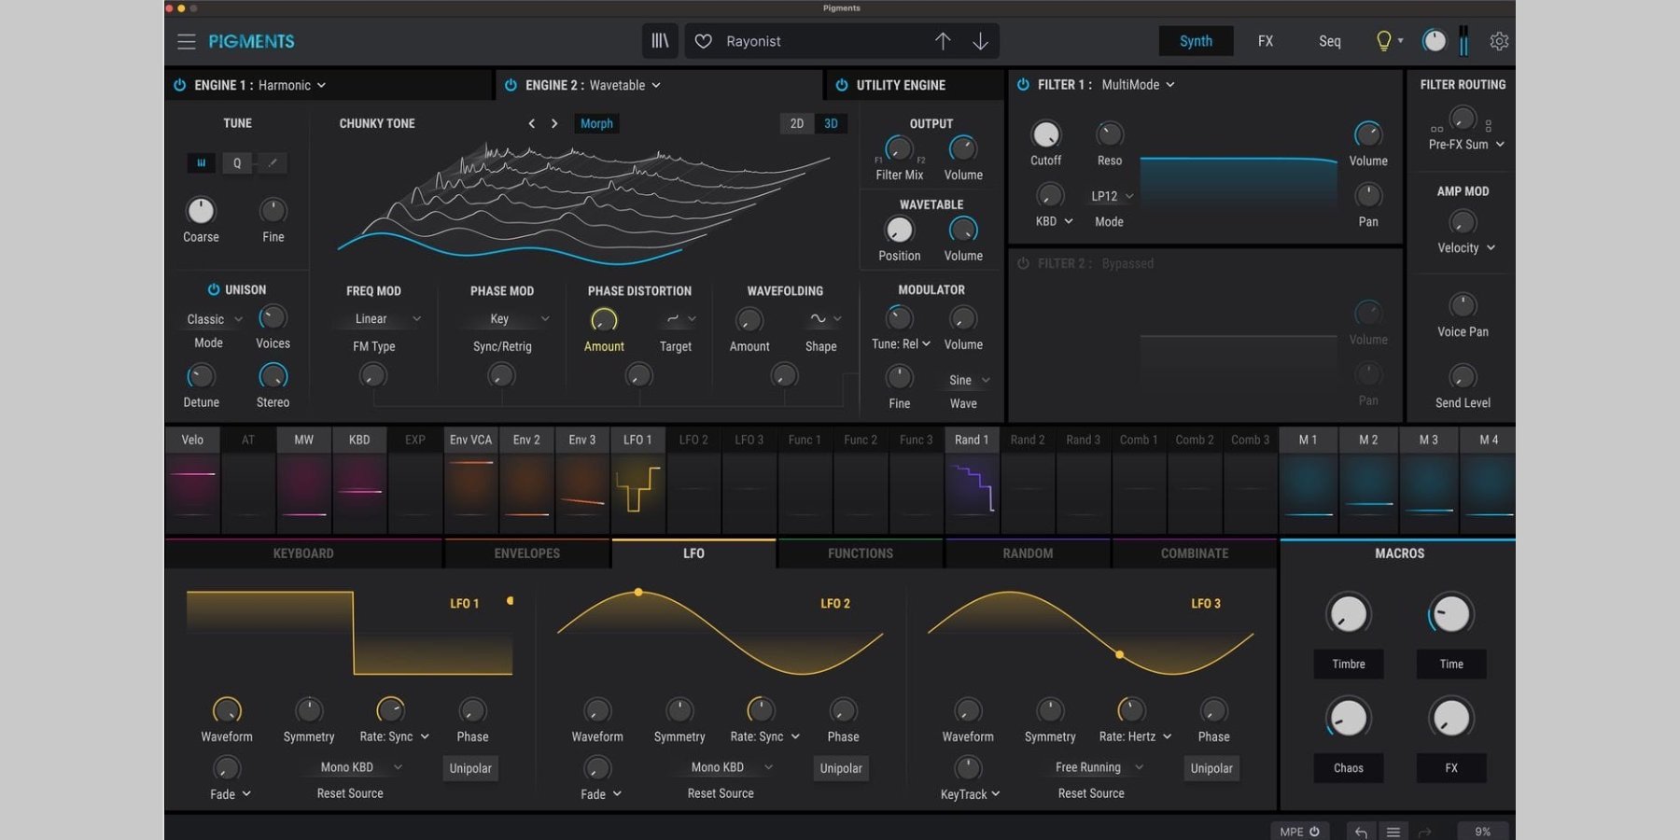This screenshot has height=840, width=1680.
Task: Open the Modulator Sine wave dropdown
Action: click(x=968, y=380)
